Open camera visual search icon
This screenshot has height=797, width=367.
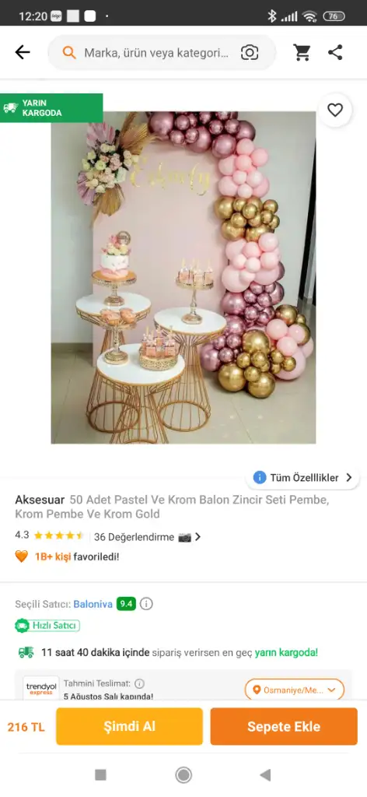[250, 52]
